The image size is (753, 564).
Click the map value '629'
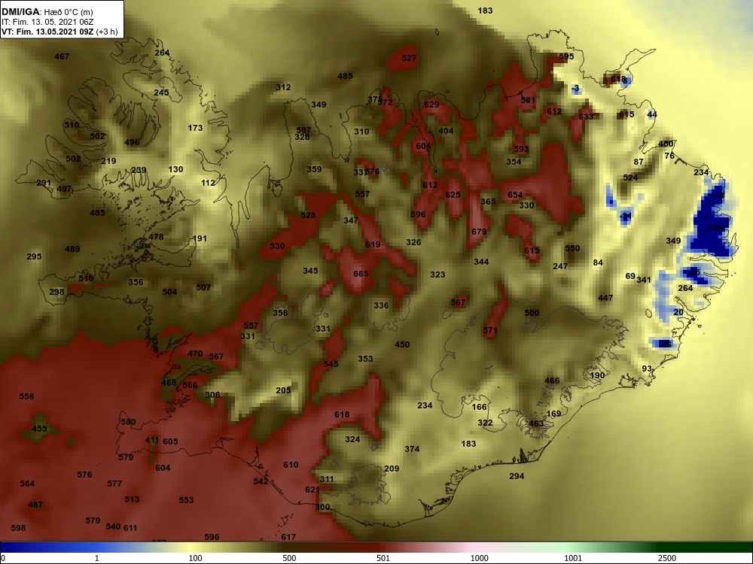click(431, 105)
